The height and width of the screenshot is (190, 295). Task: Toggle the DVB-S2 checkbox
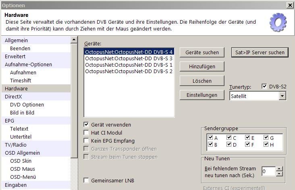pyautogui.click(x=264, y=86)
